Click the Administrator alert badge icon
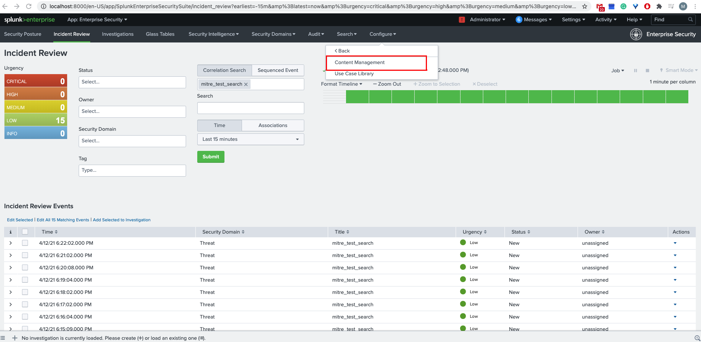This screenshot has height=342, width=701. coord(462,19)
